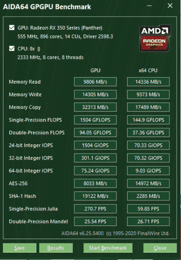The height and width of the screenshot is (260, 181).
Task: Click CPU Double-Precision Mandel 26.71 FPS field
Action: click(x=148, y=222)
